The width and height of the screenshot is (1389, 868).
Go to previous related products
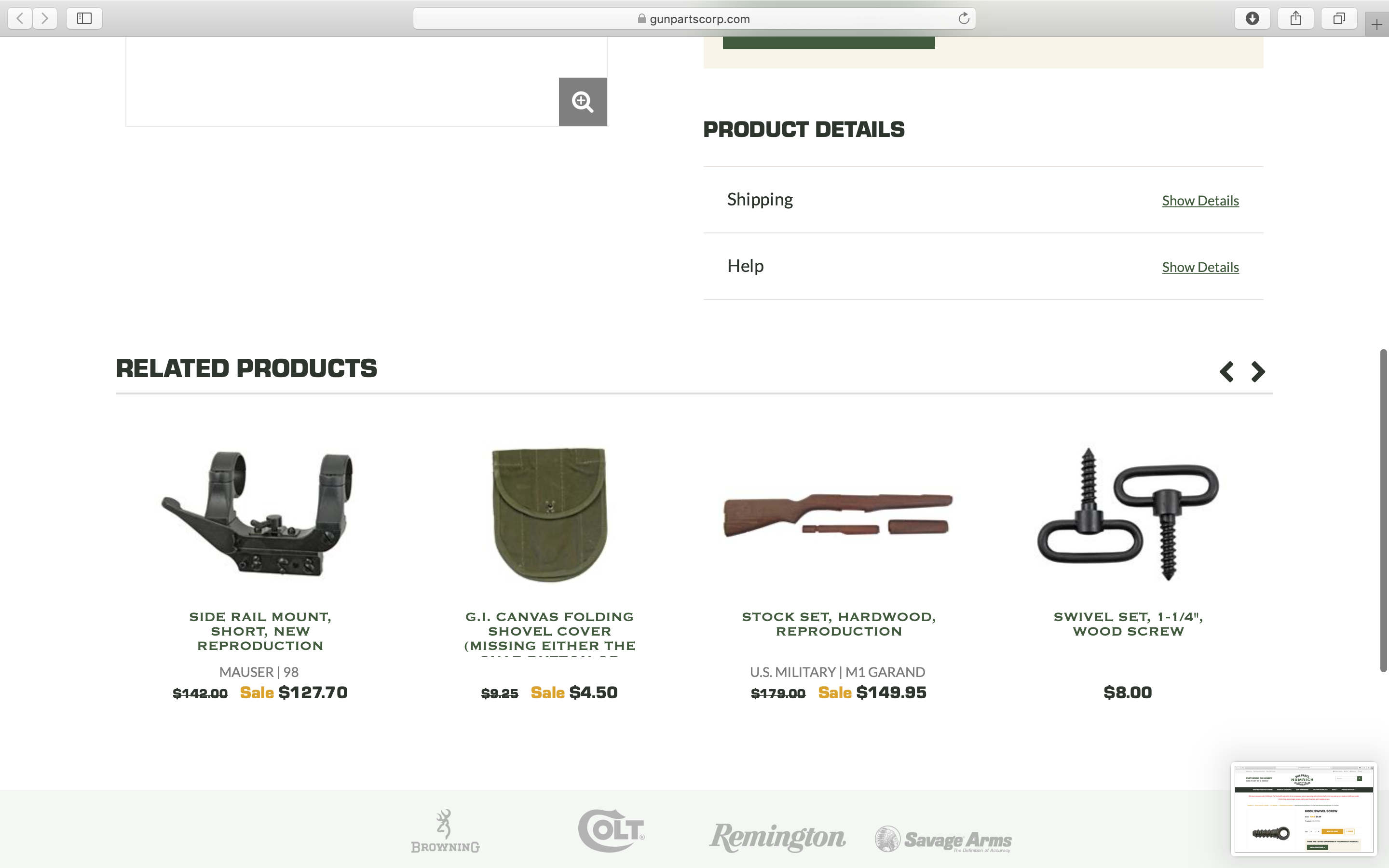[1226, 371]
